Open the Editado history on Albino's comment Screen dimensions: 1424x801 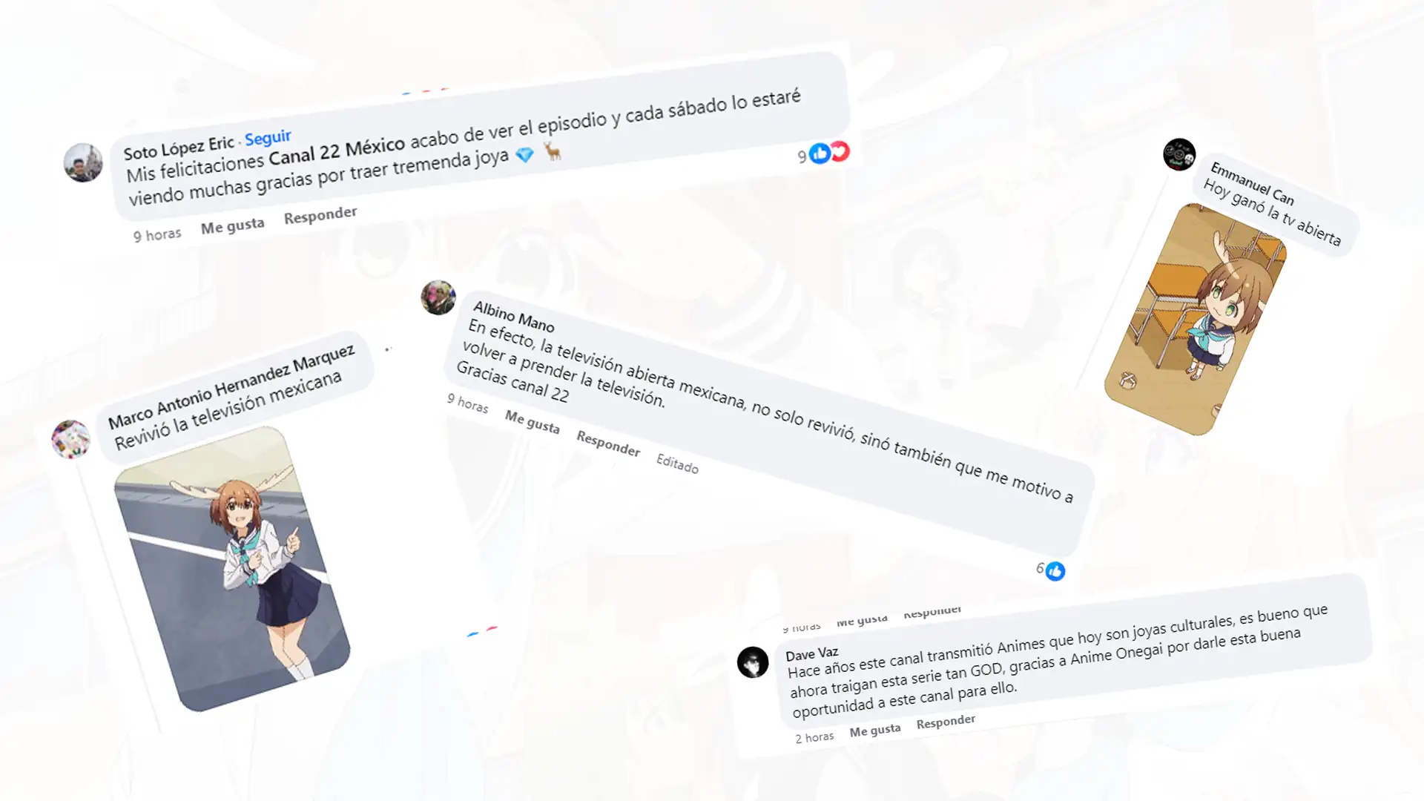tap(677, 463)
